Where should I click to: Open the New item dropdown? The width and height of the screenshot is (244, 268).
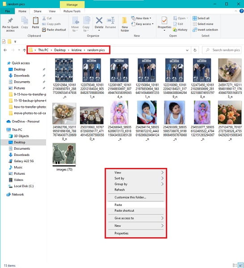click(x=141, y=18)
